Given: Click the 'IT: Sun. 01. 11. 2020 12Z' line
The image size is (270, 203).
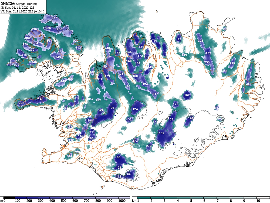Looking at the screenshot, I should 18,8.
